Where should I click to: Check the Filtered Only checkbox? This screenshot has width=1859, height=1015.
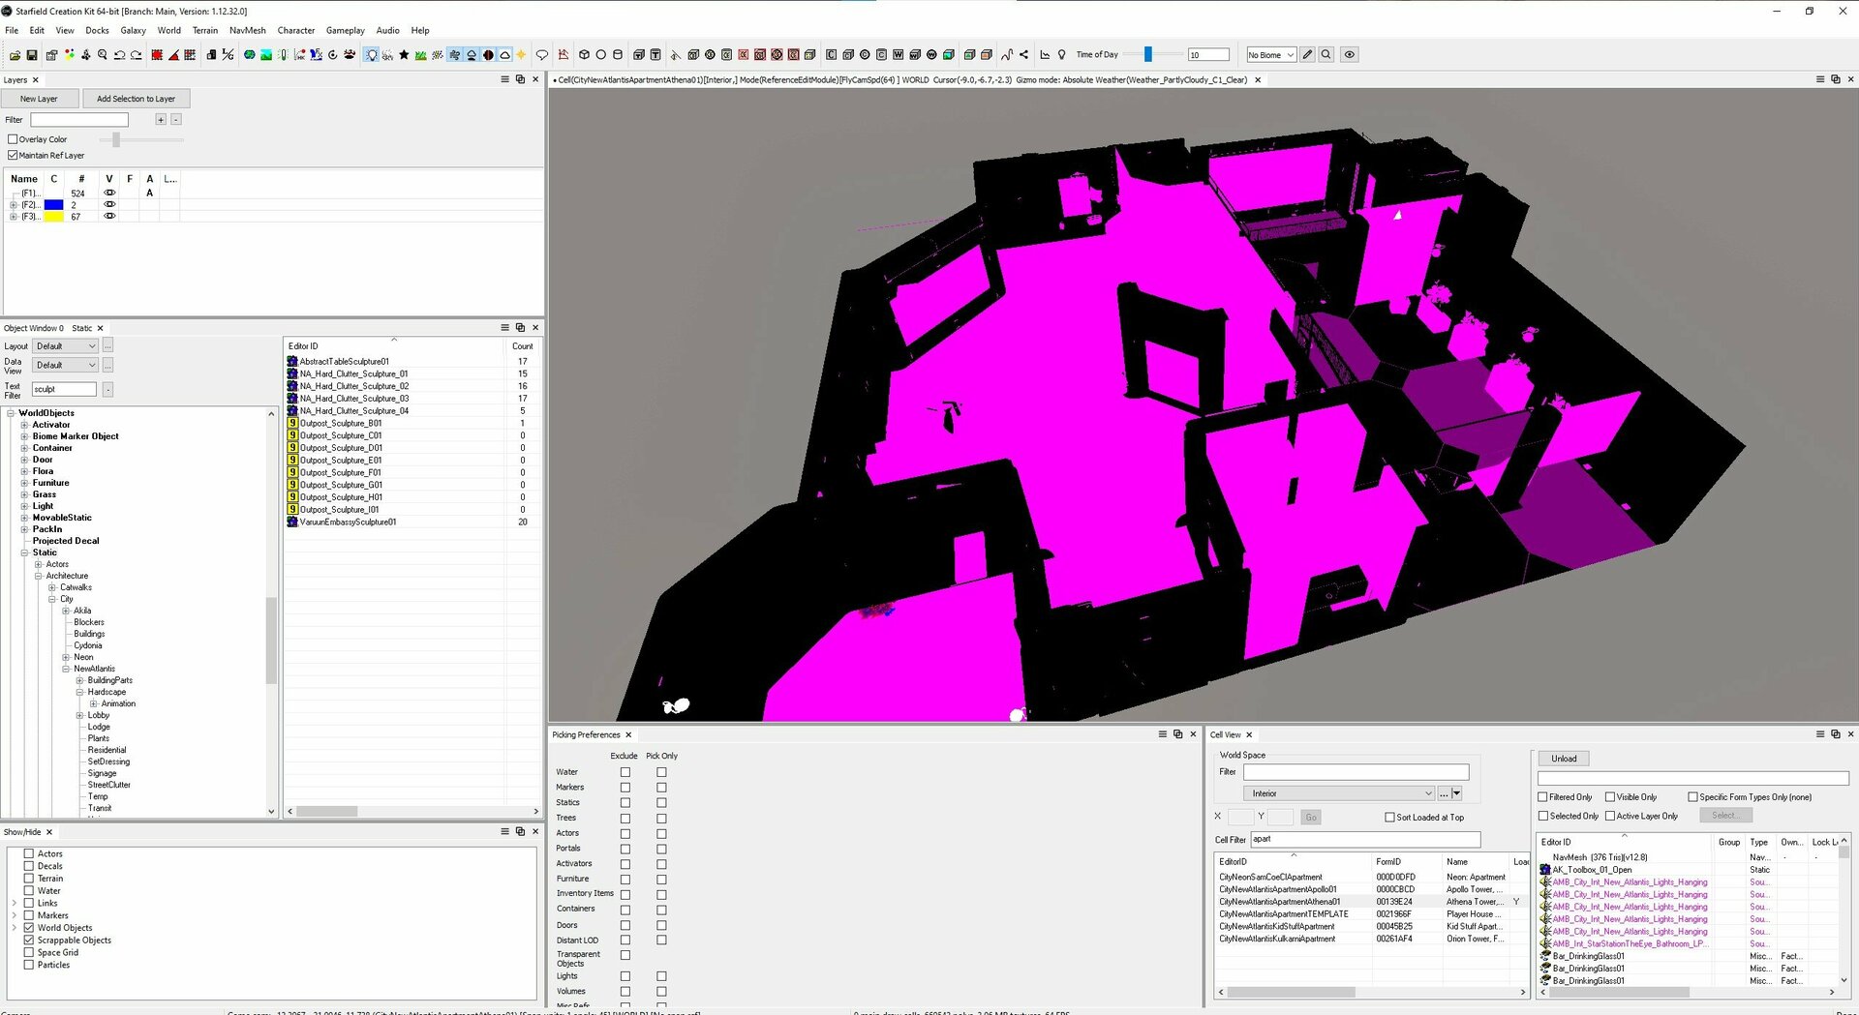pyautogui.click(x=1543, y=797)
